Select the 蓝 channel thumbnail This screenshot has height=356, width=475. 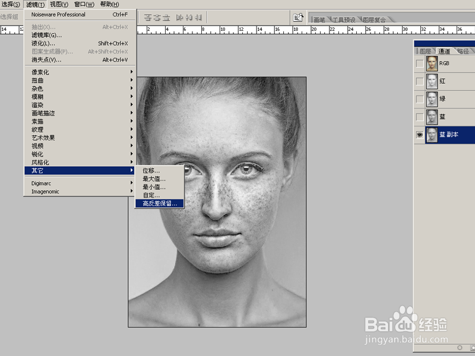pyautogui.click(x=432, y=117)
